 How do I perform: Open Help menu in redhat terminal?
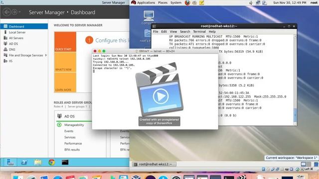click(212, 32)
